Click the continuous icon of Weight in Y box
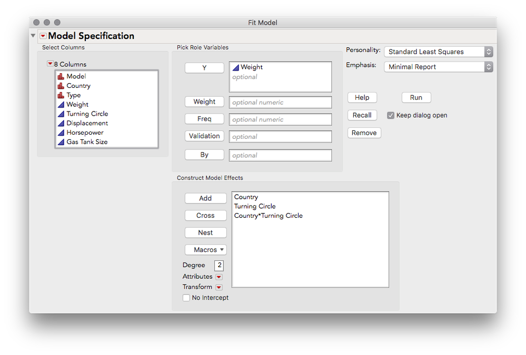526x355 pixels. tap(236, 67)
